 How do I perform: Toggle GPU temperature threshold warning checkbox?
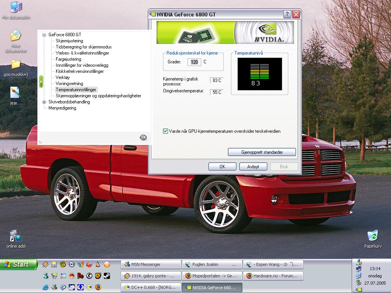coord(166,131)
